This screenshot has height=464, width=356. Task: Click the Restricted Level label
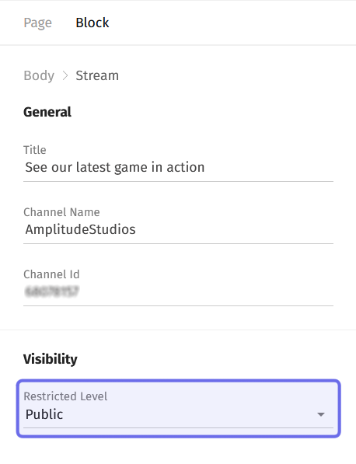(x=65, y=396)
